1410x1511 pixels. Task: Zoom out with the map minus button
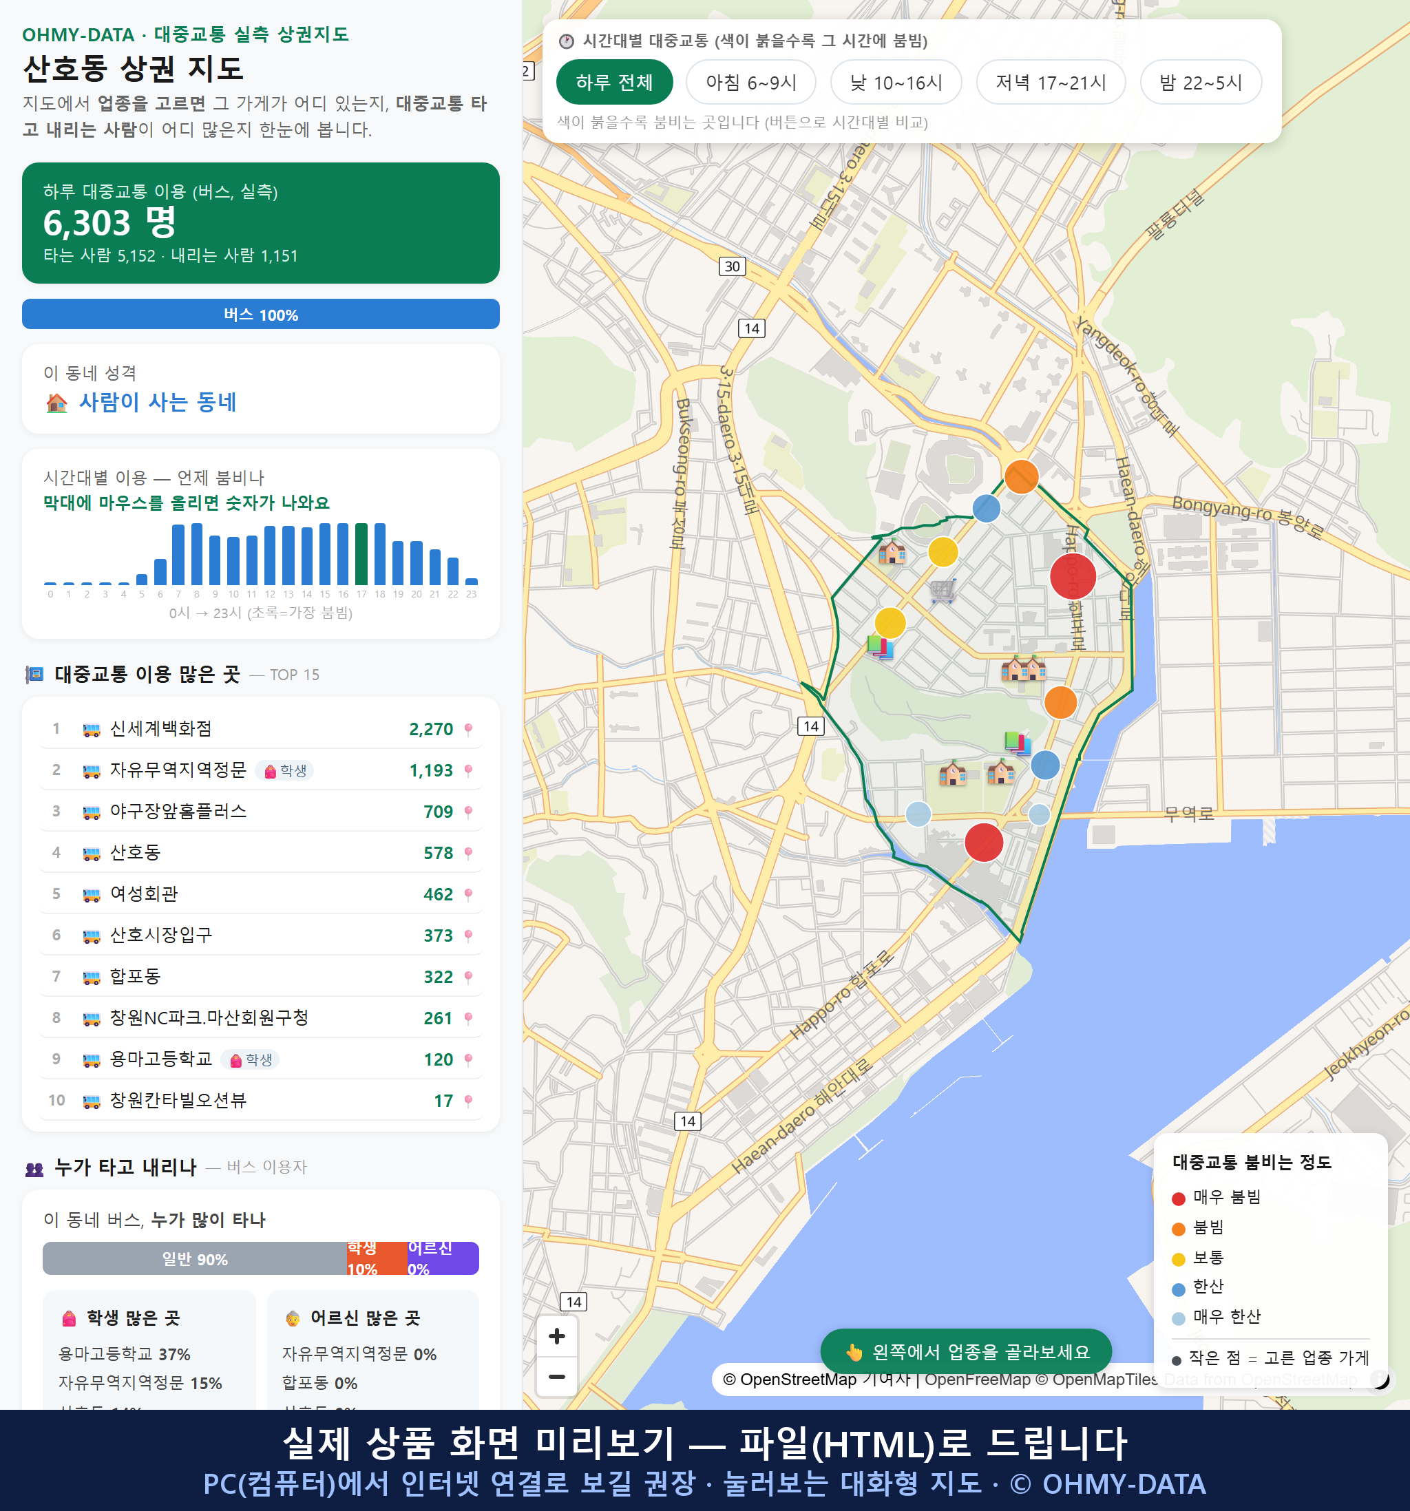pyautogui.click(x=557, y=1377)
